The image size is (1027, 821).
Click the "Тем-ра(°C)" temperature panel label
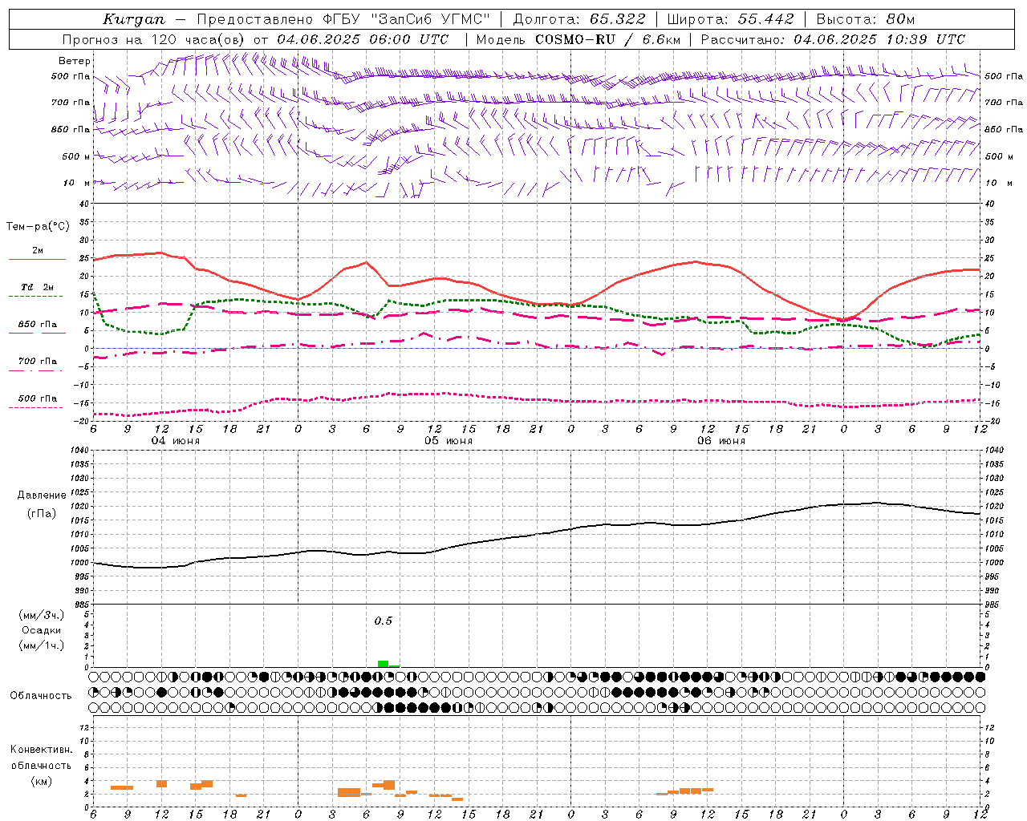pos(38,227)
